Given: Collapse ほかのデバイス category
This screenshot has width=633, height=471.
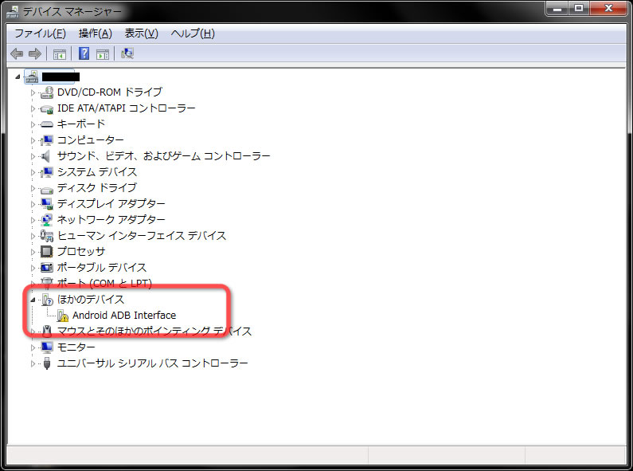Looking at the screenshot, I should coord(33,300).
